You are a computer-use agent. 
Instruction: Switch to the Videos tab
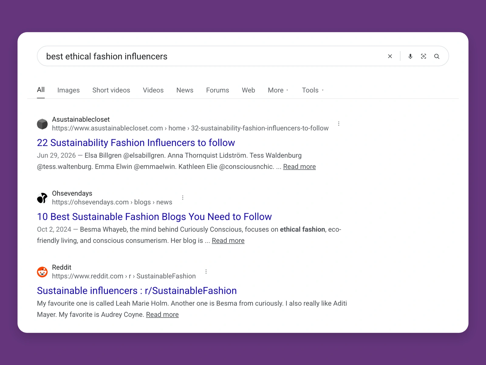pyautogui.click(x=153, y=90)
